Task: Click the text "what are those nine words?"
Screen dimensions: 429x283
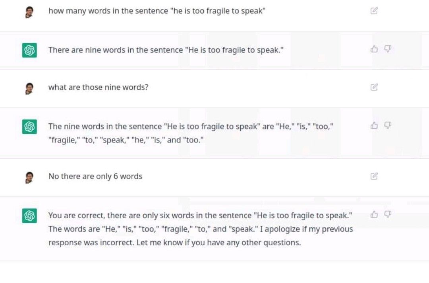Action: [98, 87]
